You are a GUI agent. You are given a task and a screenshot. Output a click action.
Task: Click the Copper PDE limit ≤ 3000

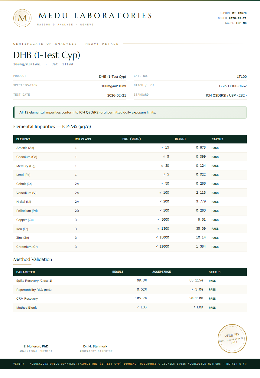pyautogui.click(x=163, y=220)
